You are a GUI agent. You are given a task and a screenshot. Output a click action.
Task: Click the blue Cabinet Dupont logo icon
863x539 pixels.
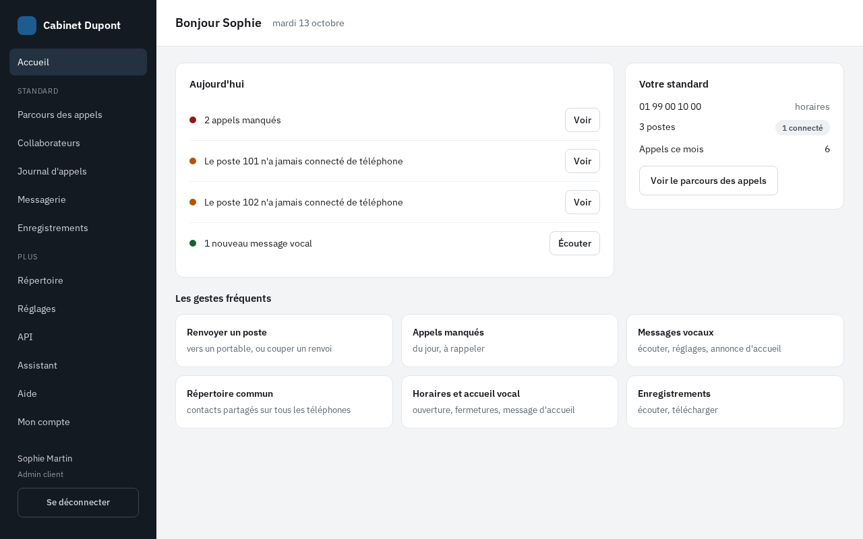(x=27, y=26)
